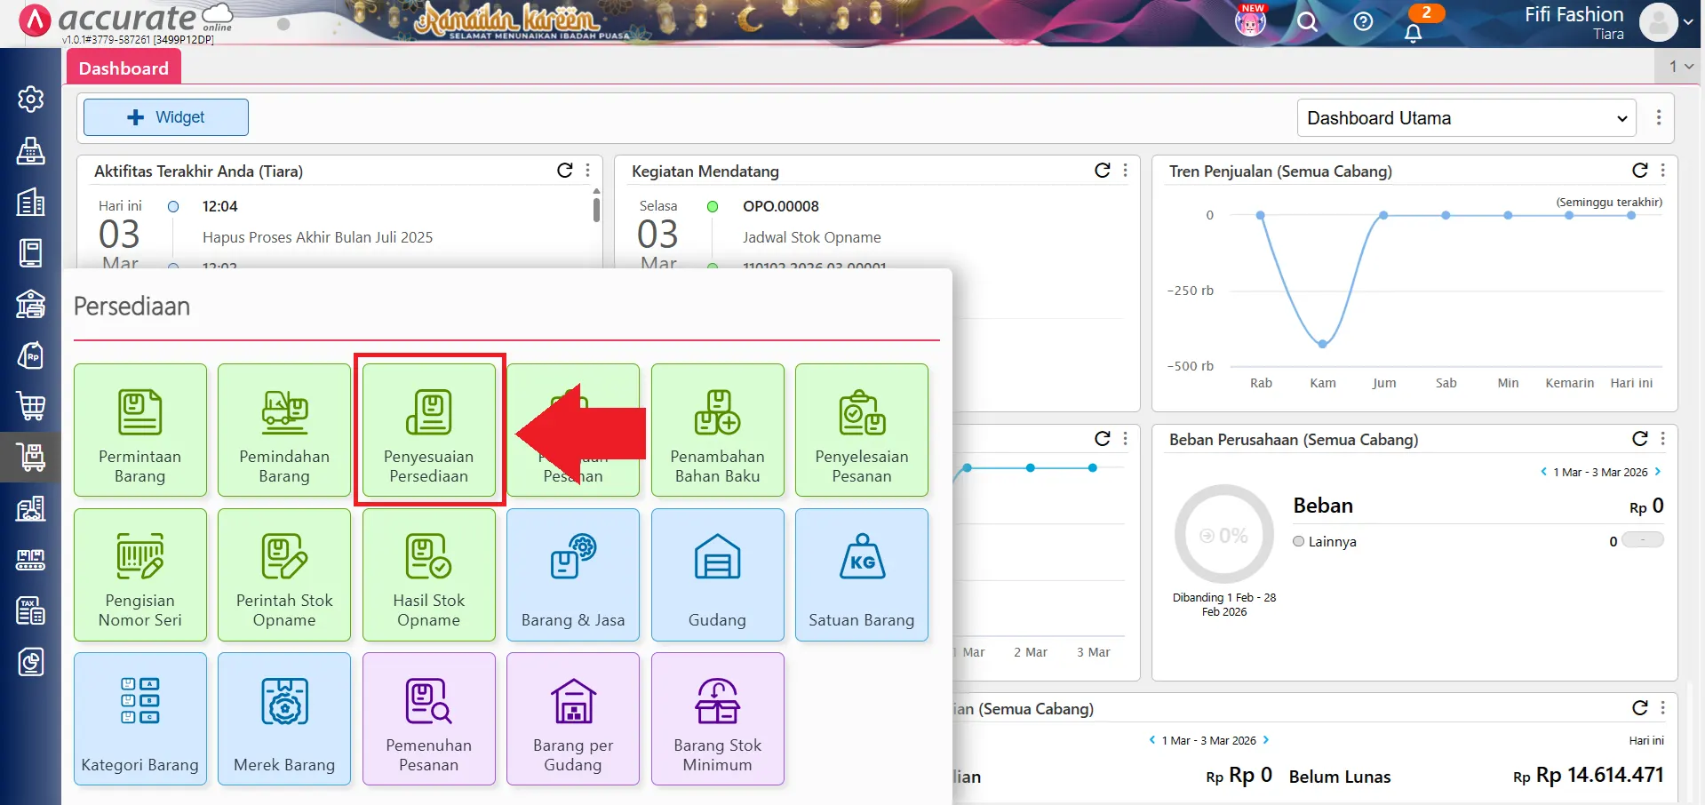Viewport: 1705px width, 805px height.
Task: Open Penyesuaian Persediaan menu tile
Action: pyautogui.click(x=429, y=430)
